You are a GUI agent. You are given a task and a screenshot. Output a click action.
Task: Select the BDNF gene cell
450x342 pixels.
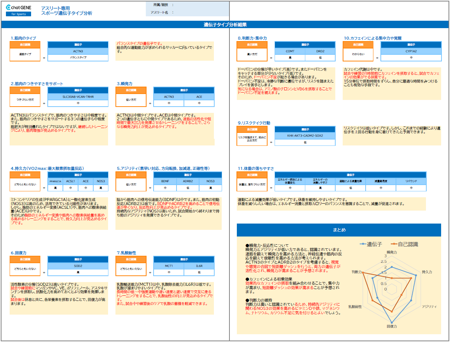click(x=165, y=181)
